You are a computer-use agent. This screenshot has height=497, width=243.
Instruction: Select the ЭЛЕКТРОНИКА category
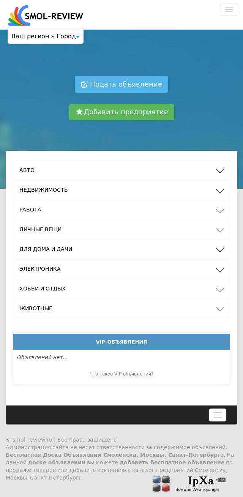121,269
